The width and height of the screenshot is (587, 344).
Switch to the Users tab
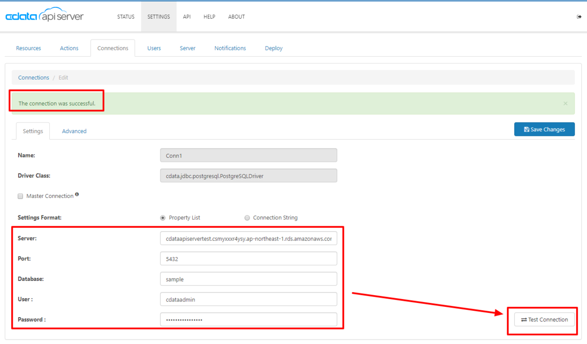154,48
